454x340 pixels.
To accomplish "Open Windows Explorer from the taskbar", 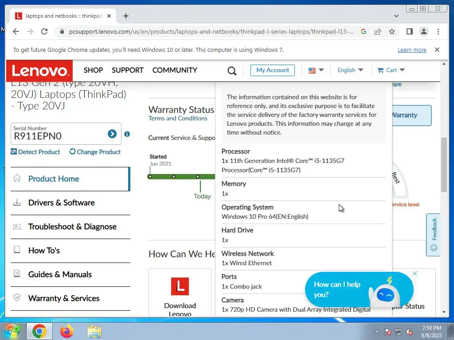I will point(95,332).
